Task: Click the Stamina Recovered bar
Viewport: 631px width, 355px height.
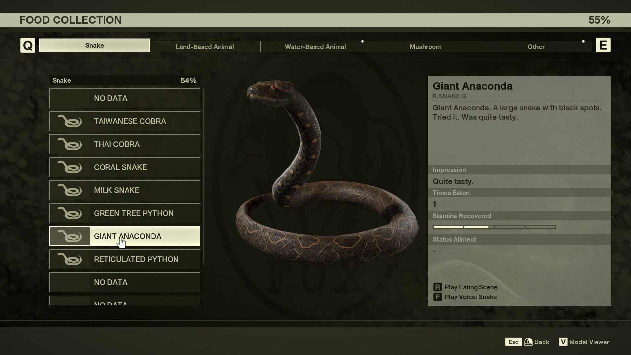Action: [494, 227]
